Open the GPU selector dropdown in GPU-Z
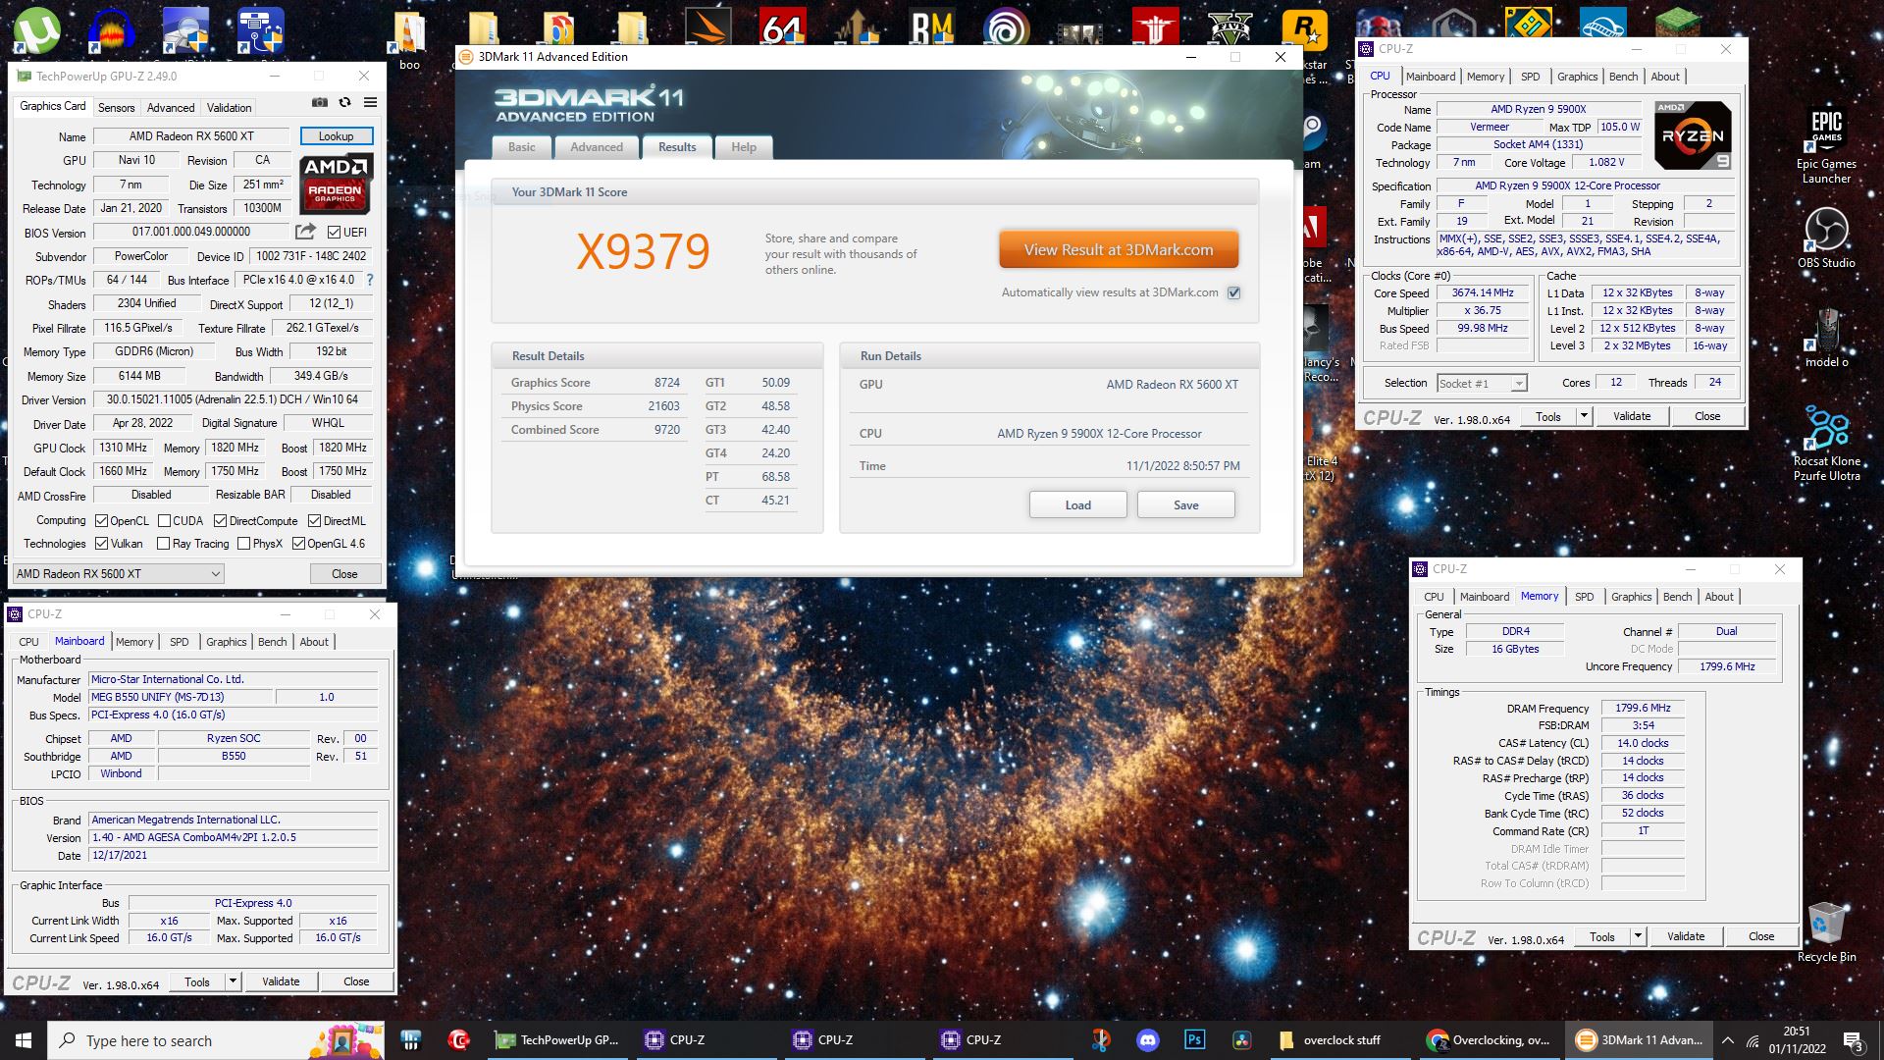Viewport: 1884px width, 1060px height. [118, 574]
